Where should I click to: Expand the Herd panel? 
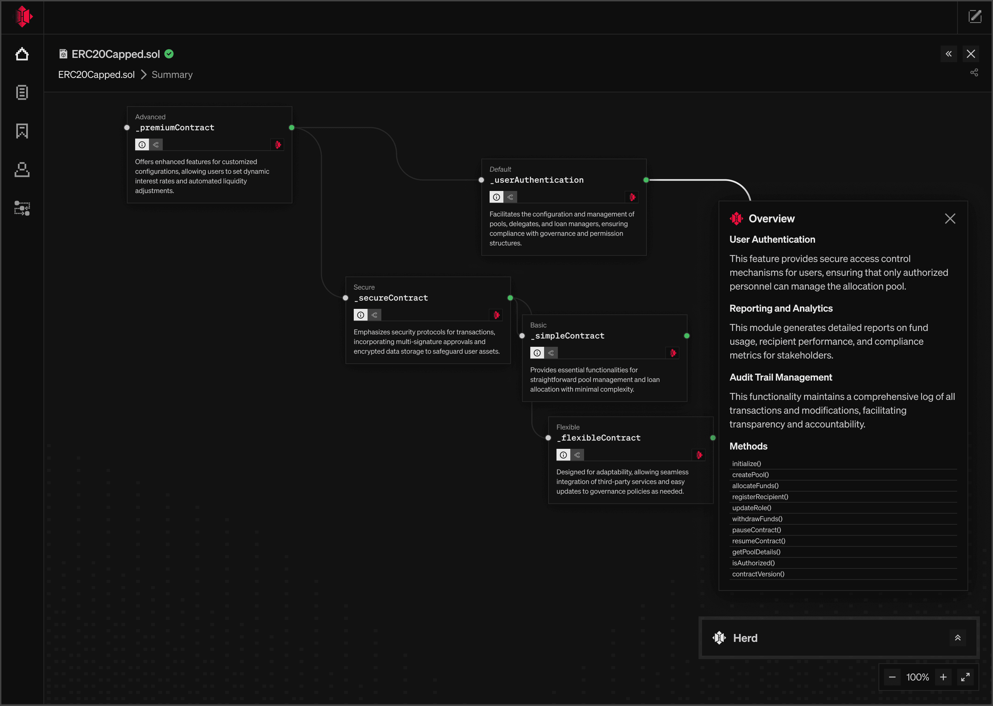pos(957,638)
